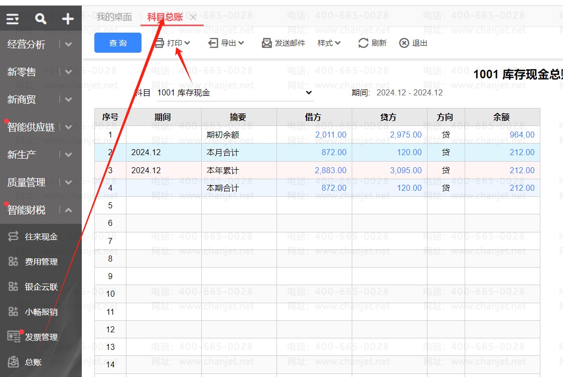Click the 发送邮件 send mail icon
This screenshot has height=377, width=563.
(267, 43)
